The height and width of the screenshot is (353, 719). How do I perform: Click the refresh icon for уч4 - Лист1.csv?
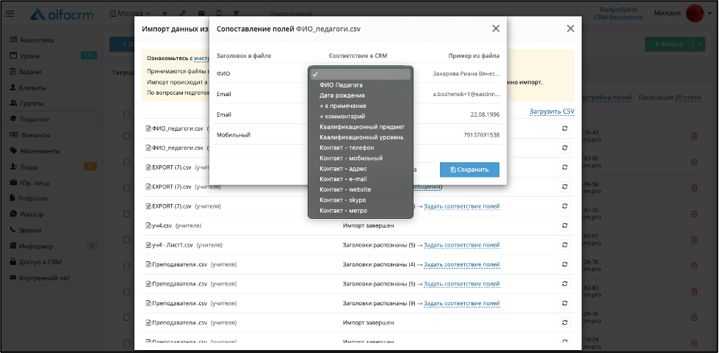(x=565, y=245)
